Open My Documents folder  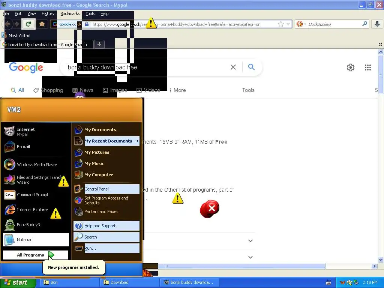click(x=106, y=130)
